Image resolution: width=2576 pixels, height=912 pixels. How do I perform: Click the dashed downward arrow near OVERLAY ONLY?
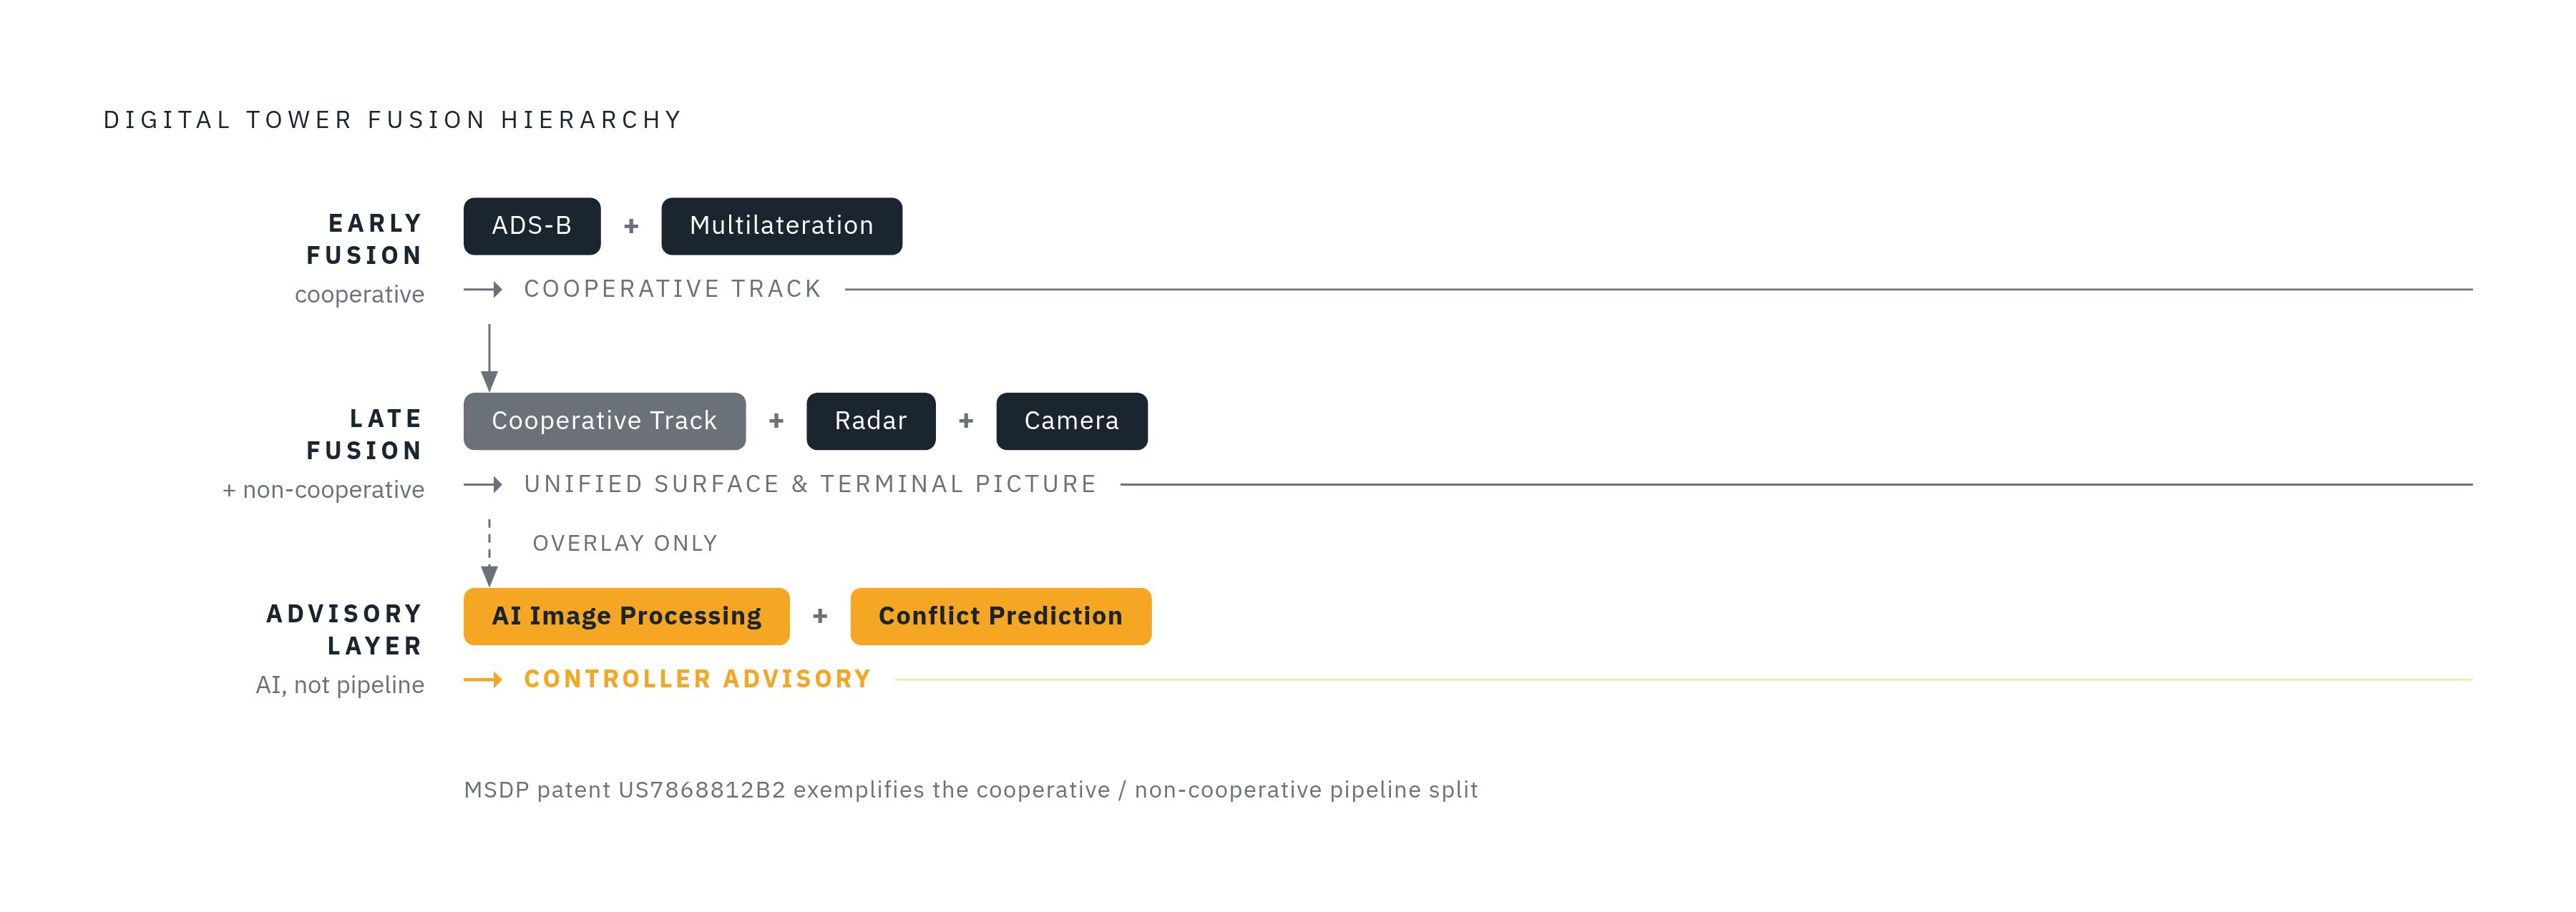coord(489,552)
